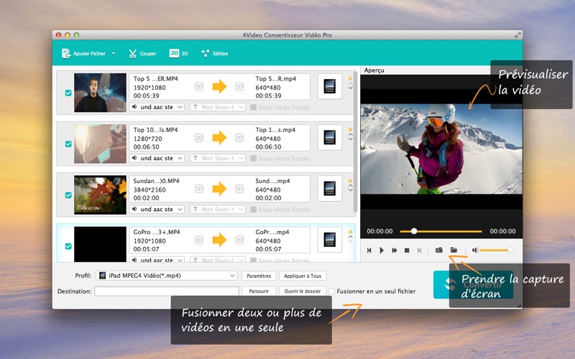The image size is (575, 359).
Task: Uncheck the Top 10...ls.MP4 file checkbox
Action: click(68, 144)
